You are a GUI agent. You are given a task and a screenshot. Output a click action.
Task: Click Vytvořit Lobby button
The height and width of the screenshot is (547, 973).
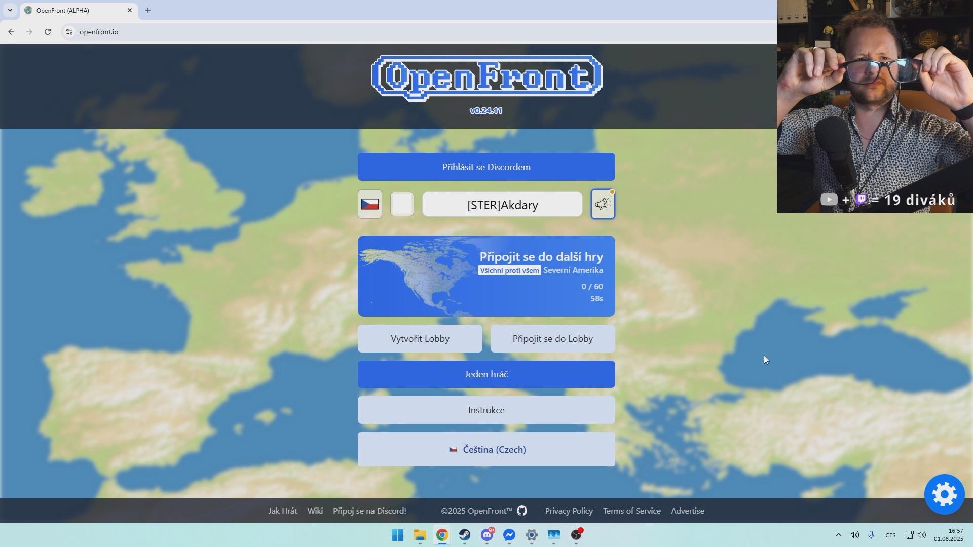click(x=420, y=339)
